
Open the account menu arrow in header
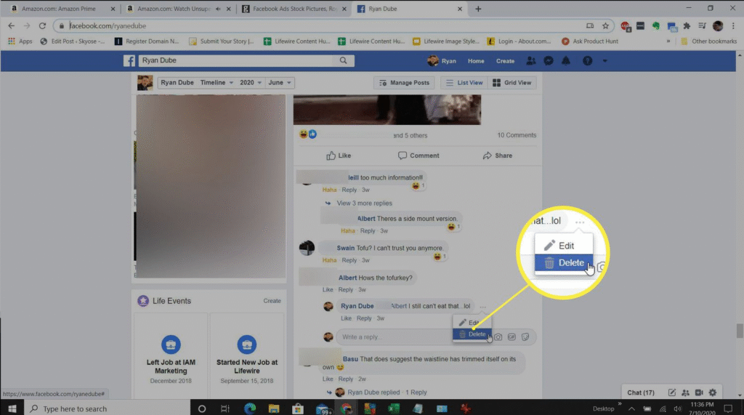click(x=604, y=61)
